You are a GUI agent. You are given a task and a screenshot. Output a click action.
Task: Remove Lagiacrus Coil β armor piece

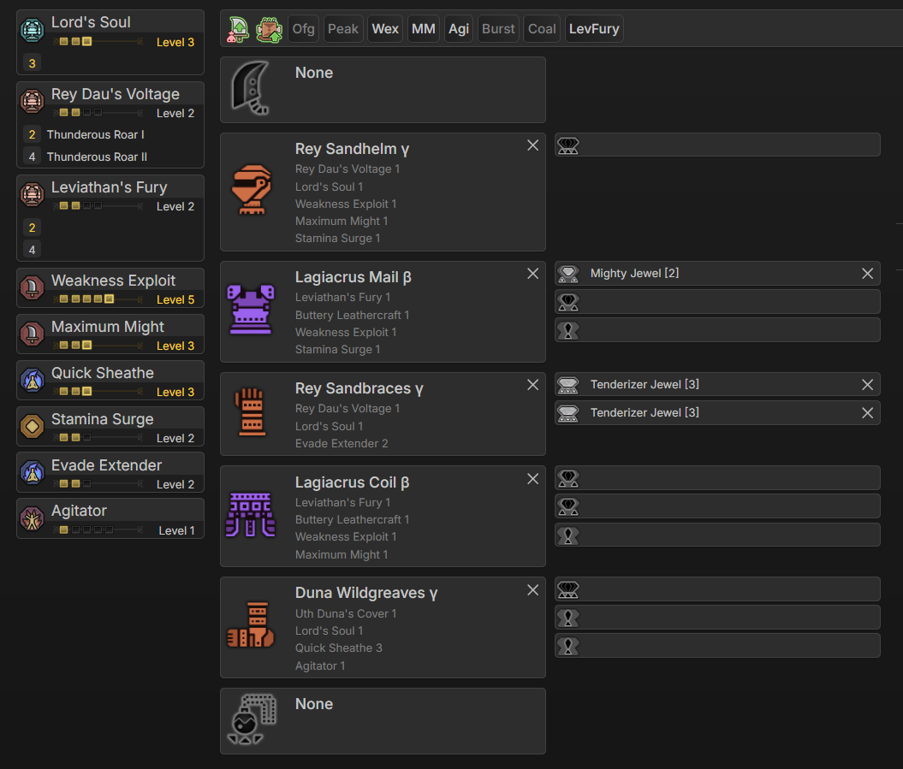point(532,479)
